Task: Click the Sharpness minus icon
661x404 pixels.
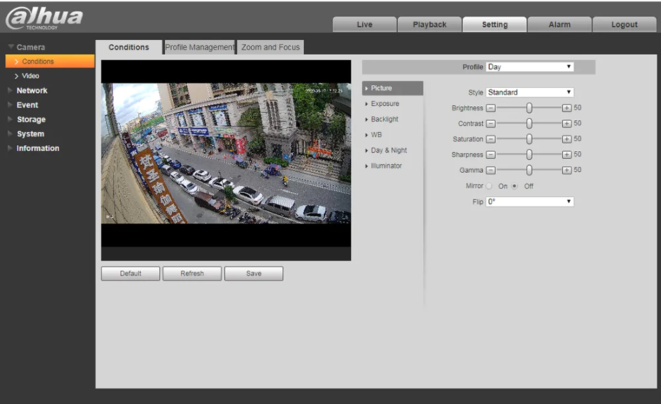Action: pos(490,154)
